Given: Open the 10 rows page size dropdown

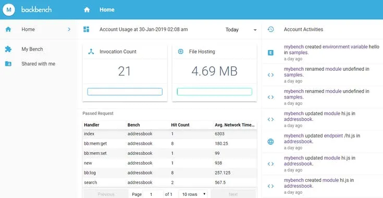Looking at the screenshot, I should click(x=193, y=194).
